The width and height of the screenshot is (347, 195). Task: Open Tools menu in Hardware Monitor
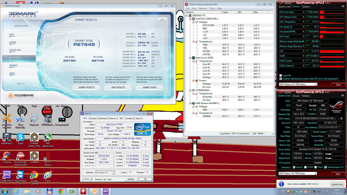212,8
